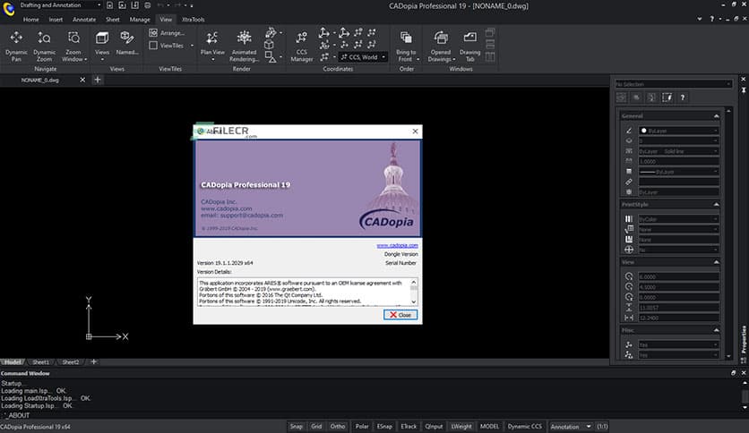
Task: Select the Dynamic Pan tool
Action: (x=16, y=46)
